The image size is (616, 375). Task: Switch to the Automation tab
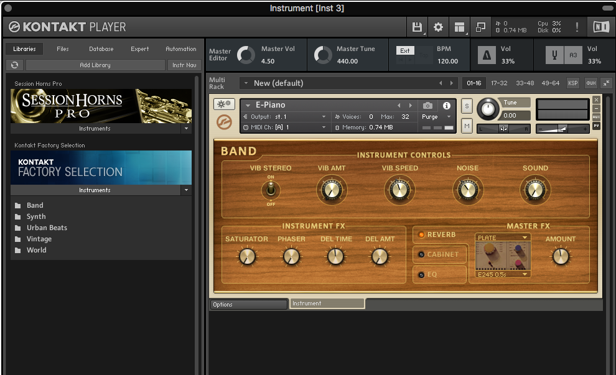point(180,49)
